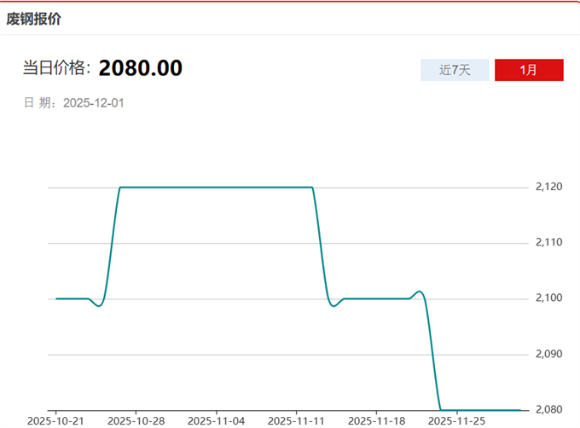Click the 2025-11-25 x-axis label
The height and width of the screenshot is (428, 580).
[x=456, y=420]
